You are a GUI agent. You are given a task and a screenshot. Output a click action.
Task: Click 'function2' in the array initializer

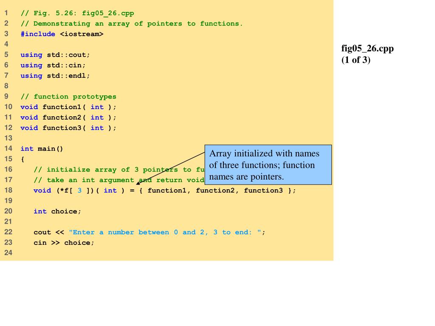coord(215,191)
